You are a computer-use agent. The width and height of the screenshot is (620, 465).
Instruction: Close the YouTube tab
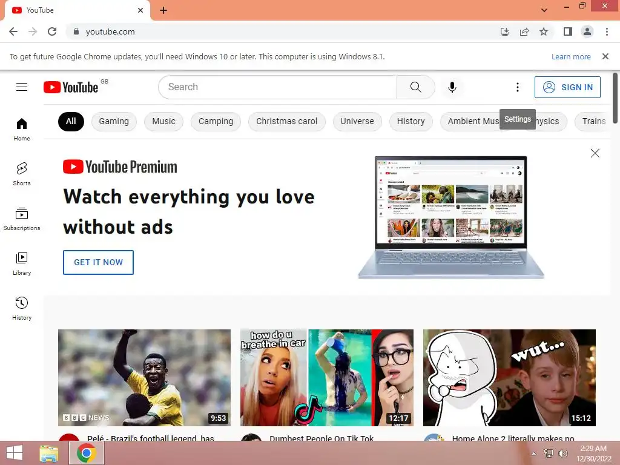[x=140, y=10]
